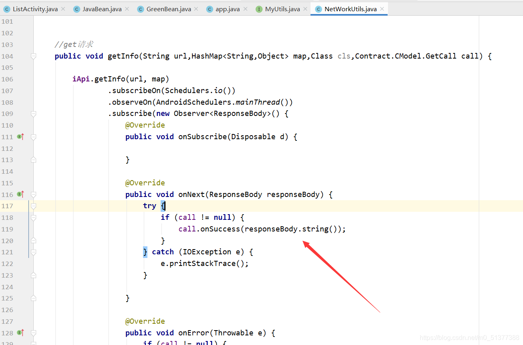The width and height of the screenshot is (523, 345).
Task: Click the class icon on ListActivity.java tab
Action: [7, 9]
